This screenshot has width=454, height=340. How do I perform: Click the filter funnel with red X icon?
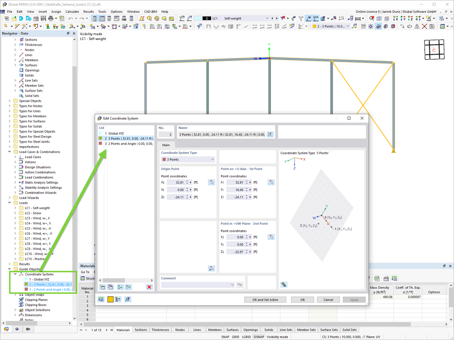coord(283,18)
